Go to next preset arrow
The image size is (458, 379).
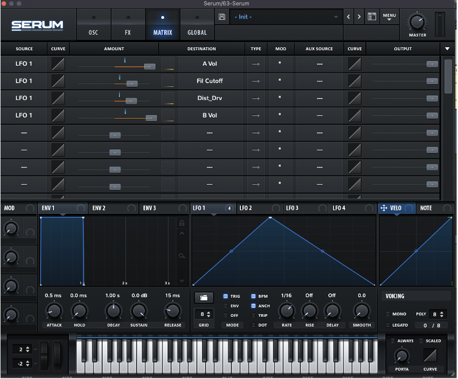[x=359, y=17]
